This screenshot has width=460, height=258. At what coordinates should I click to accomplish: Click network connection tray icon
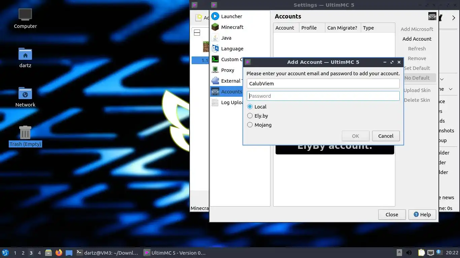coord(431,253)
